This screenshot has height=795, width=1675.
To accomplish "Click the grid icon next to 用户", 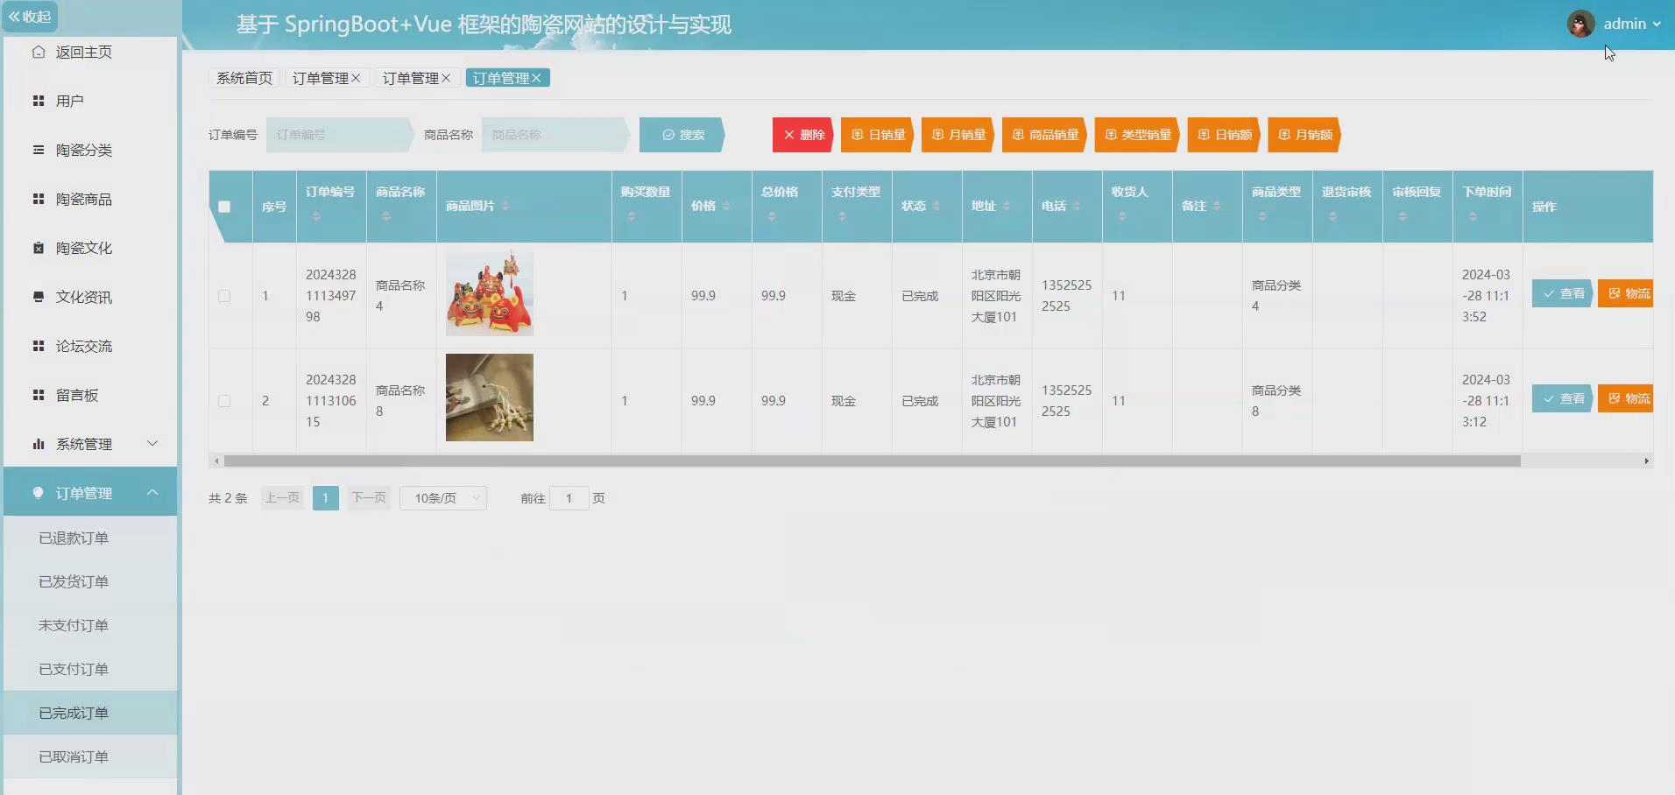I will 39,101.
